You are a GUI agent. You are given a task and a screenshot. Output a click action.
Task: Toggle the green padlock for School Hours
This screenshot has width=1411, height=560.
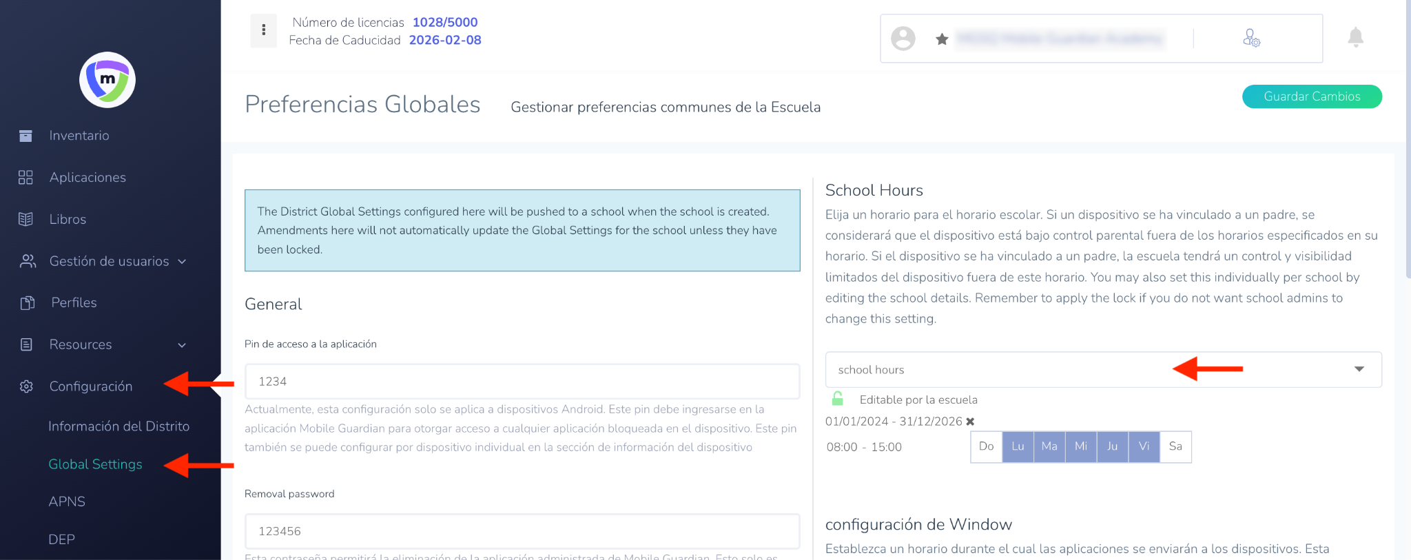tap(837, 399)
